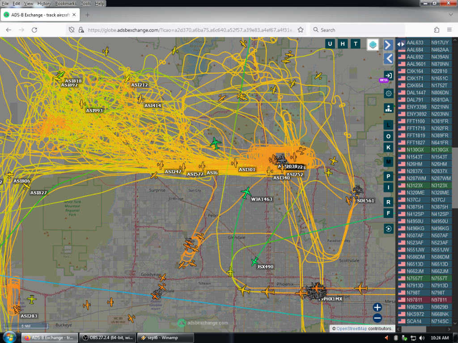Viewport: 458px width, 343px height.
Task: Click the F map option button
Action: (388, 213)
